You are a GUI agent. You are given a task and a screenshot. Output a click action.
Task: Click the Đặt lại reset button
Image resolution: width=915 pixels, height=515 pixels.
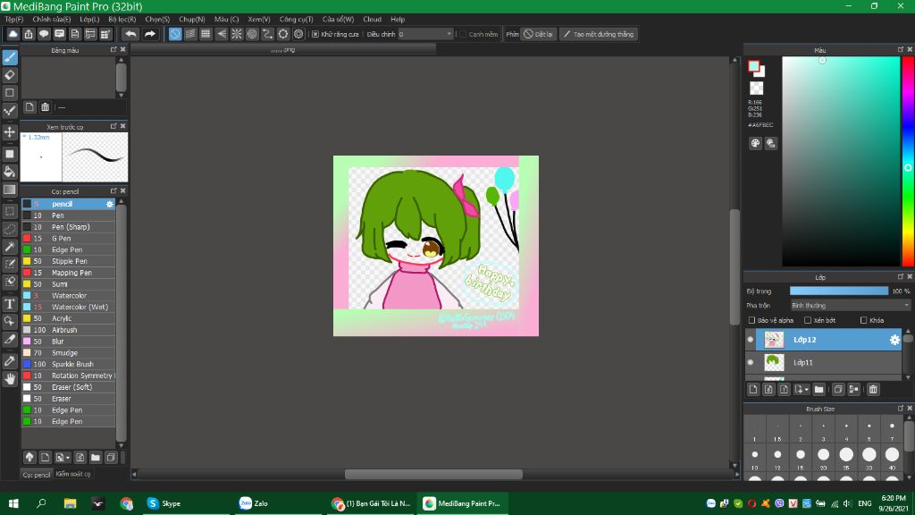point(538,35)
